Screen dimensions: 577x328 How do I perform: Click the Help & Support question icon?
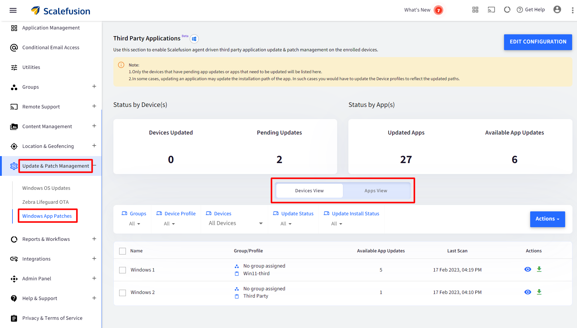pyautogui.click(x=14, y=299)
